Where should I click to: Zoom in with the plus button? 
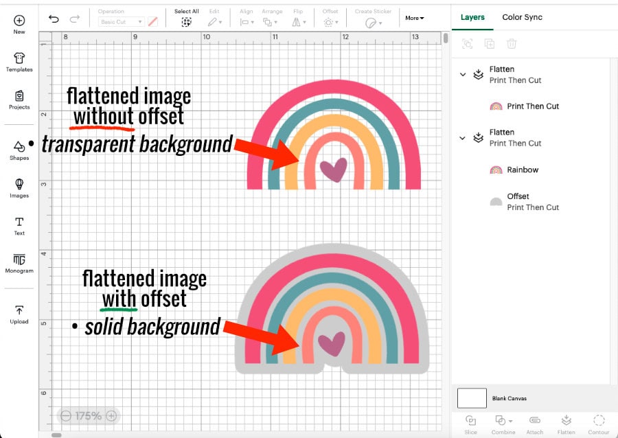(111, 416)
